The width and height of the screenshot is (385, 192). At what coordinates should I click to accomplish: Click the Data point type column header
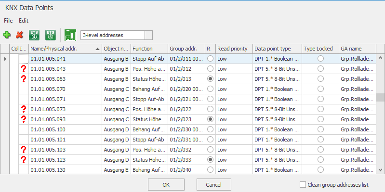[x=277, y=49]
